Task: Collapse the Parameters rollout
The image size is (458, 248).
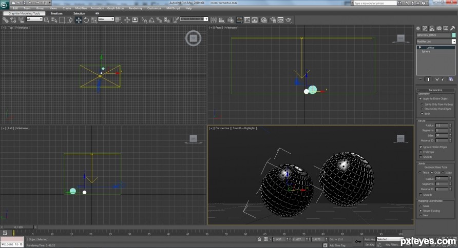Action: pyautogui.click(x=435, y=90)
